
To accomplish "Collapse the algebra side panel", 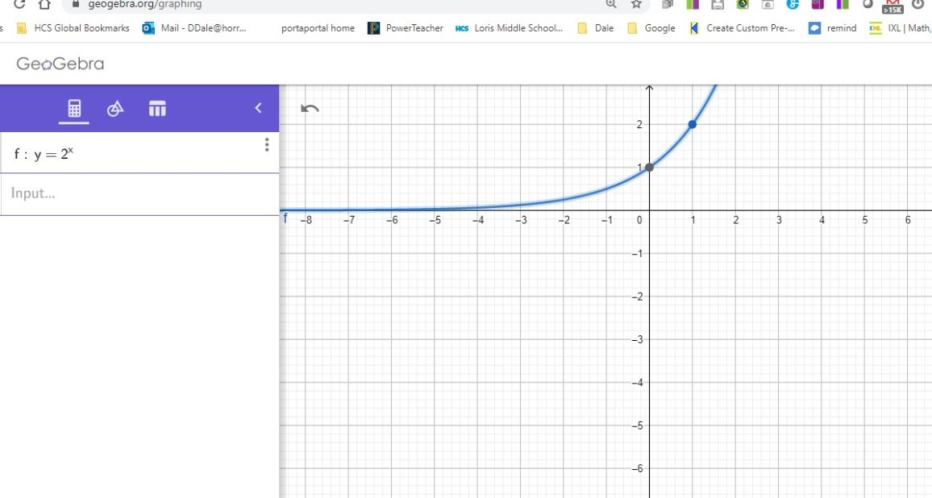I will (x=258, y=108).
